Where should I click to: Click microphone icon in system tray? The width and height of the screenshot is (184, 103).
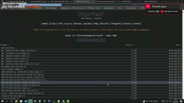(x=163, y=101)
